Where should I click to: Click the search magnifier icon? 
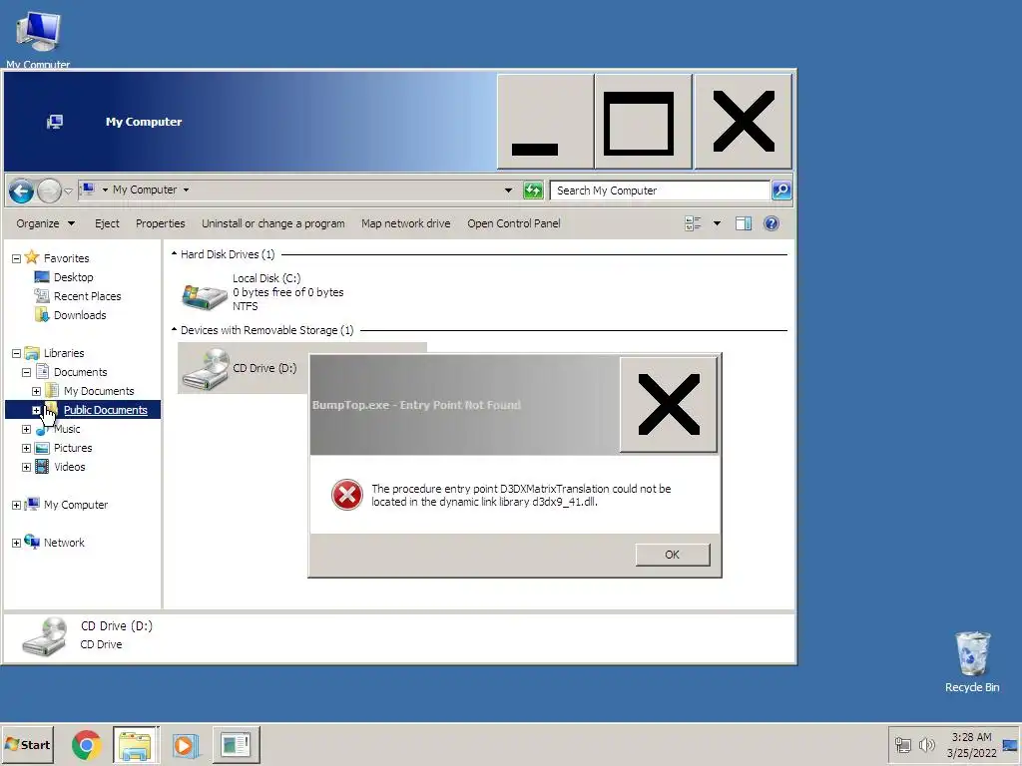tap(780, 191)
